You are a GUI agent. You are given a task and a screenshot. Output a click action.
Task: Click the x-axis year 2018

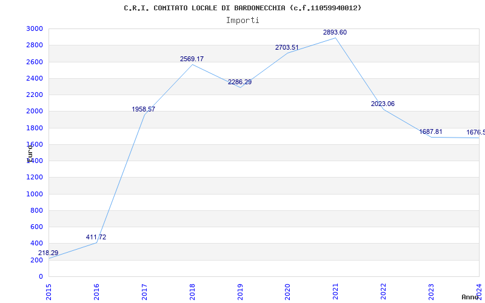pyautogui.click(x=192, y=292)
